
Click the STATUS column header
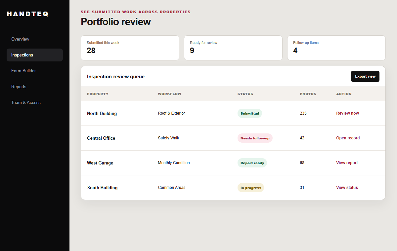click(x=245, y=94)
